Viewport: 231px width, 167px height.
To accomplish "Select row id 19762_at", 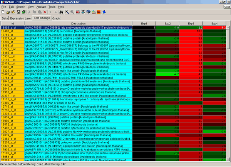I will tap(13, 35).
